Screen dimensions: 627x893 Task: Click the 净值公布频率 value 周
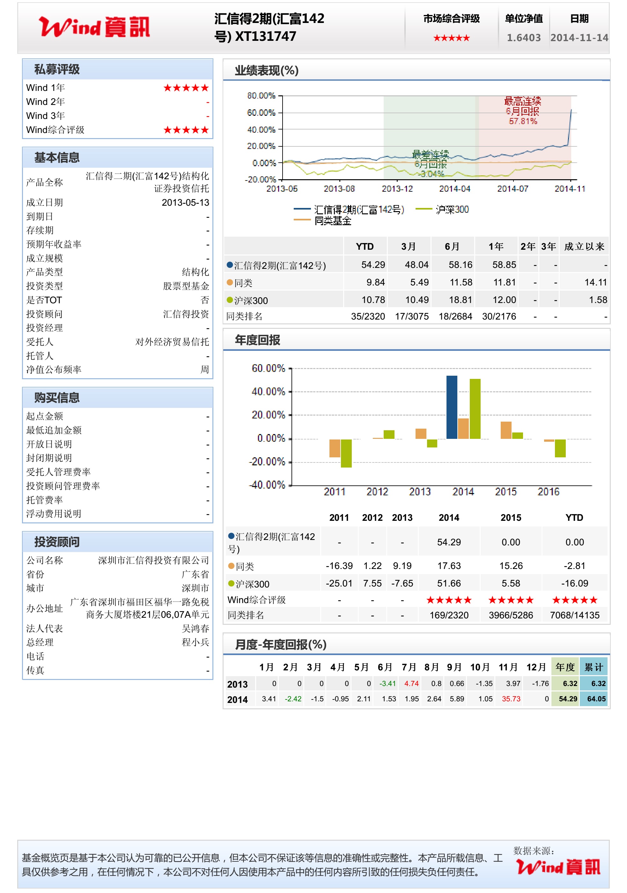click(205, 370)
